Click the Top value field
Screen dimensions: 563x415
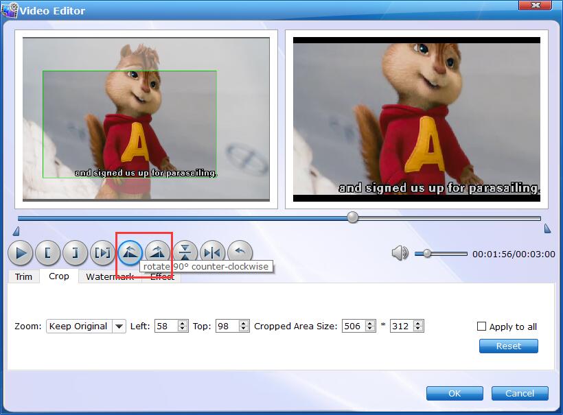point(227,326)
